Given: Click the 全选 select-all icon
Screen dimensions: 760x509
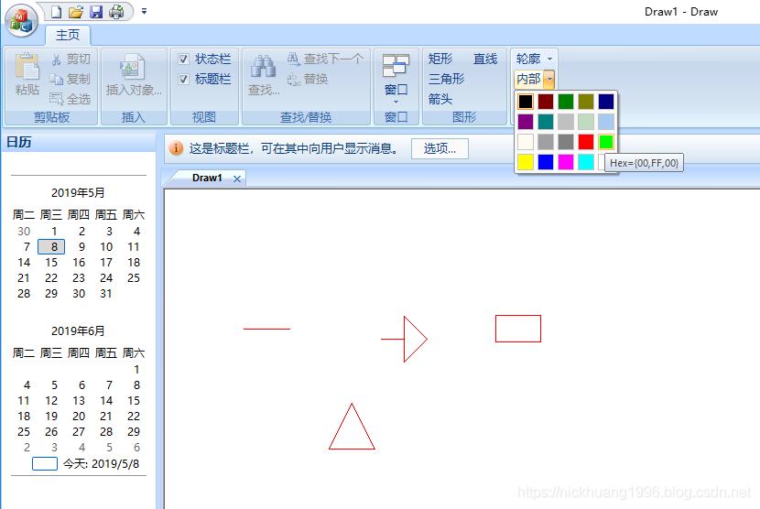Looking at the screenshot, I should (x=56, y=99).
